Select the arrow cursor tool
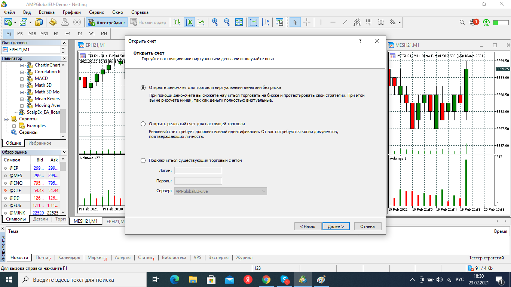Screen dimensions: 511x287 coord(295,22)
